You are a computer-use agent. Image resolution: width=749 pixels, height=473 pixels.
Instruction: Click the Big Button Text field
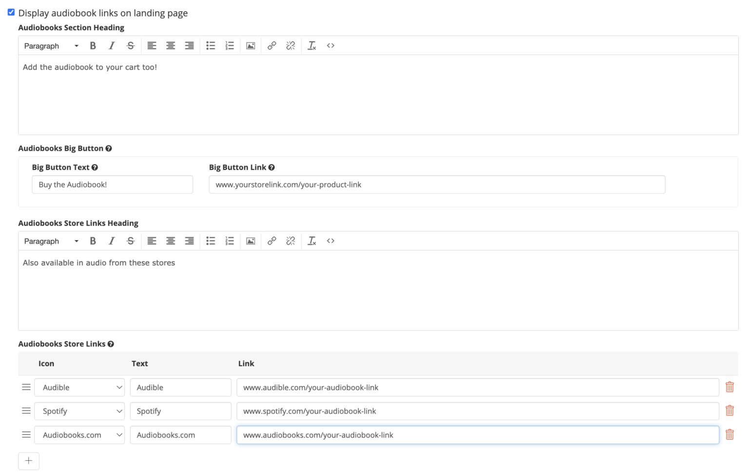pos(113,185)
